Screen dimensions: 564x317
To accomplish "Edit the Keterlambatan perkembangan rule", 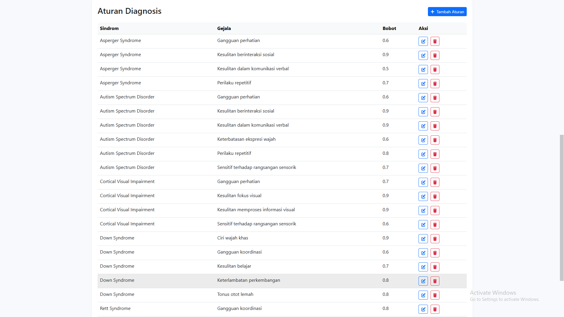I will tap(423, 281).
